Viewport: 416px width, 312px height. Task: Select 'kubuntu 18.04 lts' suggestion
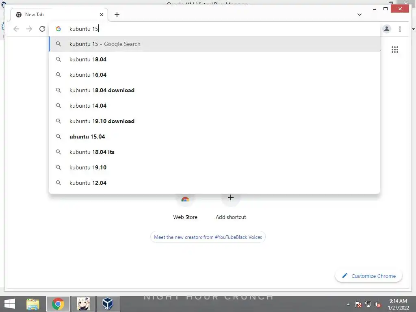click(x=214, y=152)
